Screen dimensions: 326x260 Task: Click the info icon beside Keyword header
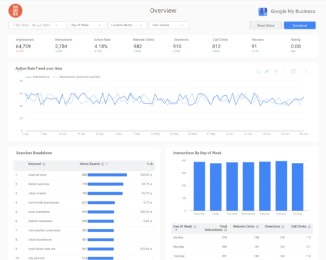coord(44,164)
